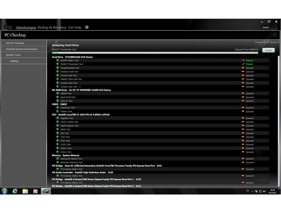Click the Math Register Test icon

58,126
